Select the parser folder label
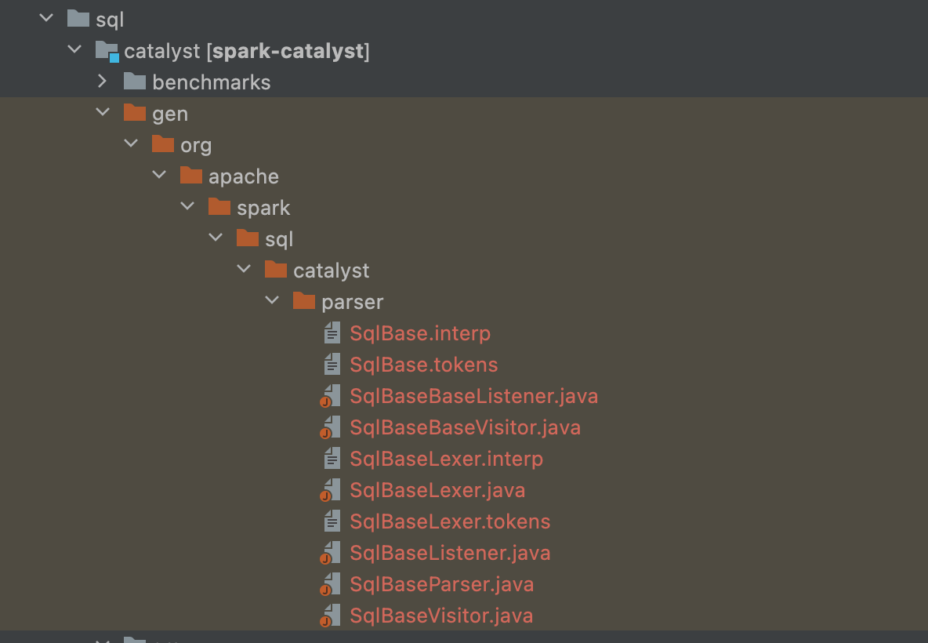928x643 pixels. pos(352,302)
